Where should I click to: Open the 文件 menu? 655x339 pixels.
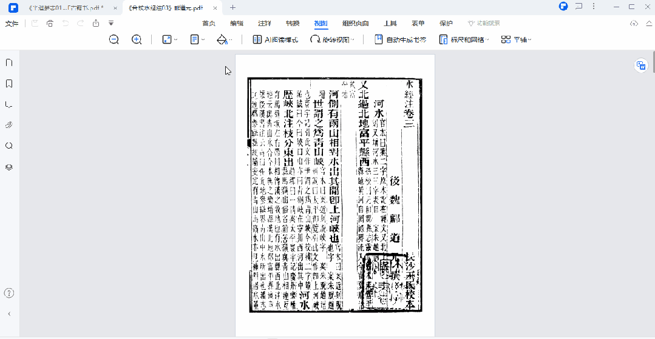pos(12,23)
